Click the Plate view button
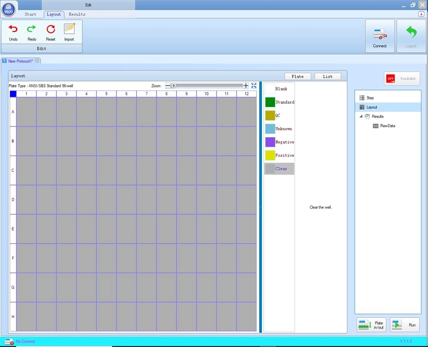The image size is (428, 347). [x=297, y=76]
